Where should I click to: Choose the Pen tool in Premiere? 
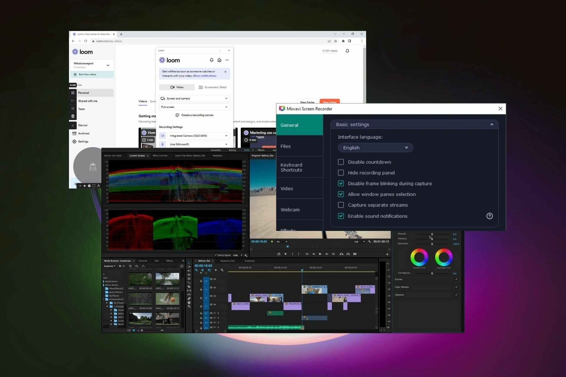point(189,298)
